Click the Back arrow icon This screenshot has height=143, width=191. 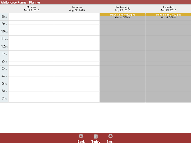(81, 136)
